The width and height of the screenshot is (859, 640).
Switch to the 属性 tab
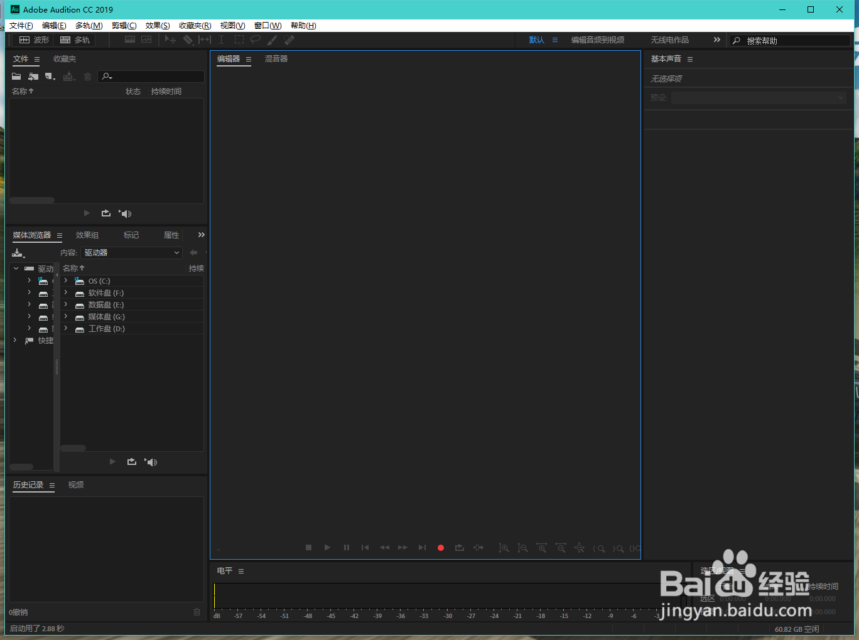pyautogui.click(x=171, y=235)
